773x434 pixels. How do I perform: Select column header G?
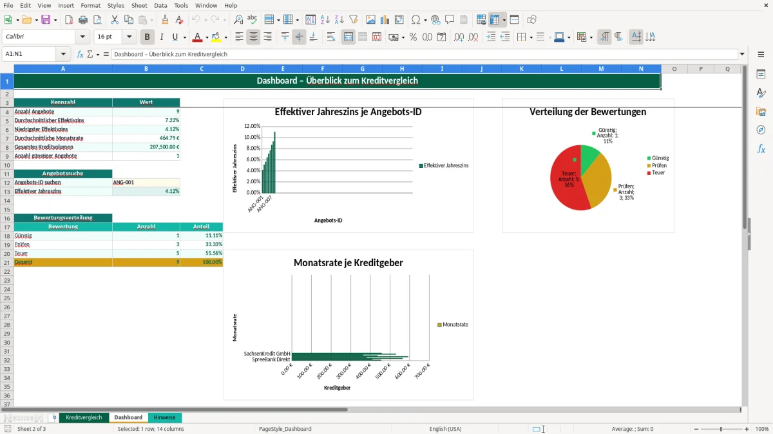coord(362,69)
